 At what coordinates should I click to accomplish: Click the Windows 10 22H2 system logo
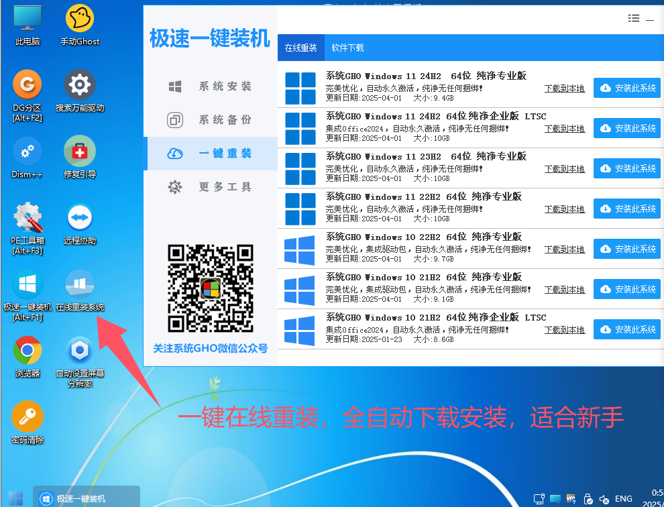299,250
